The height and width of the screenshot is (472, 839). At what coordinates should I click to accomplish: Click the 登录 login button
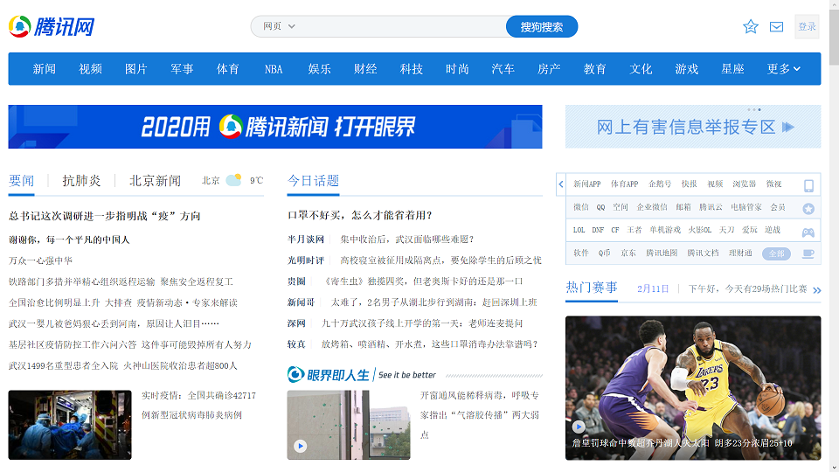(807, 27)
